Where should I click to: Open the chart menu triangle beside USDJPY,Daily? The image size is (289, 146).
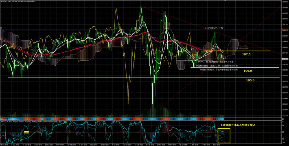[x=1, y=1]
